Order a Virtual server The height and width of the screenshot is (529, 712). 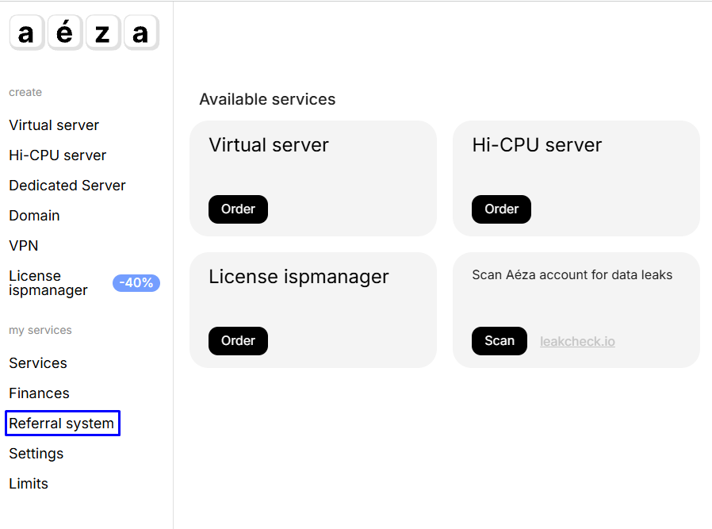pos(238,209)
